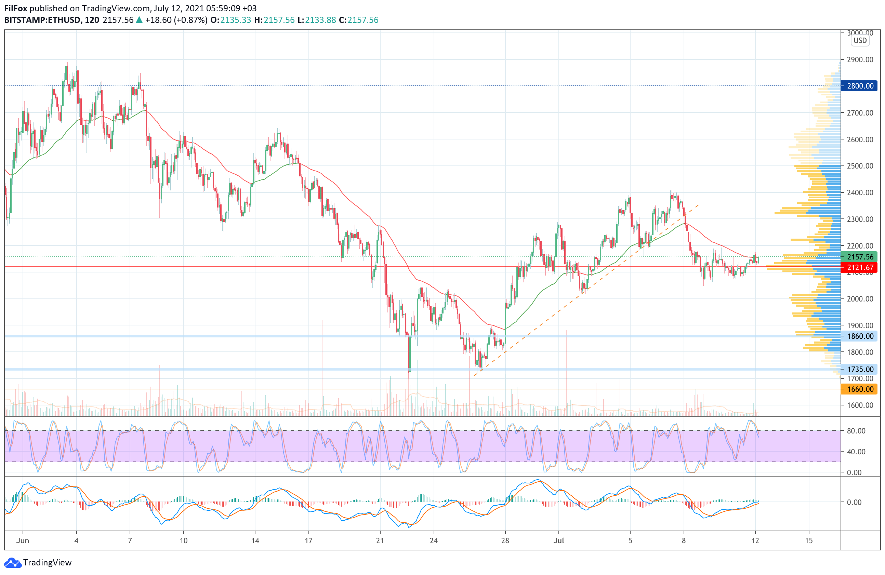This screenshot has width=885, height=575.
Task: Click the 2900.00 price axis label
Action: coord(860,59)
